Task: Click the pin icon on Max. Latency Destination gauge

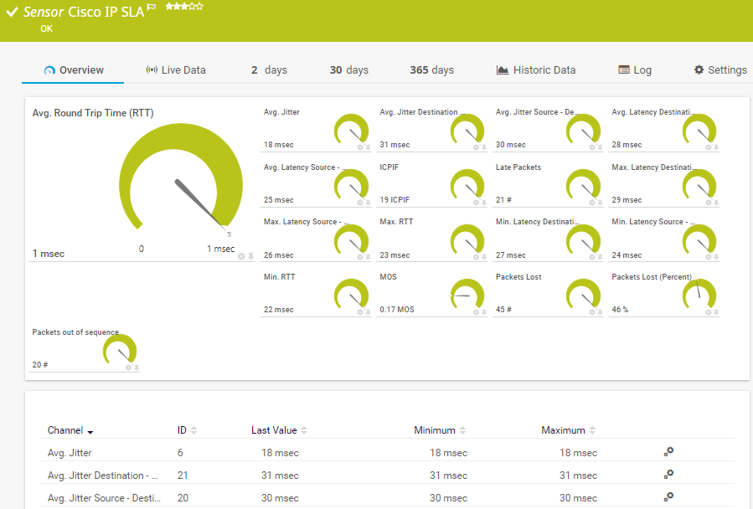Action: click(x=716, y=202)
